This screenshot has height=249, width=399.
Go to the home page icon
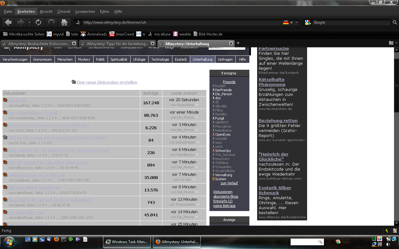coord(64,22)
